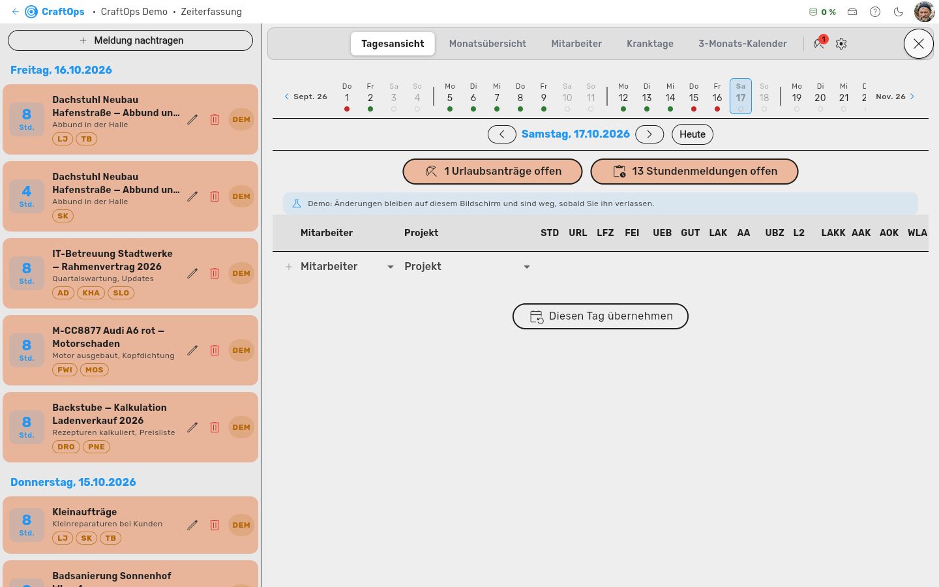The width and height of the screenshot is (939, 587).
Task: Click Diesen Tag übernehmen button
Action: coord(601,316)
